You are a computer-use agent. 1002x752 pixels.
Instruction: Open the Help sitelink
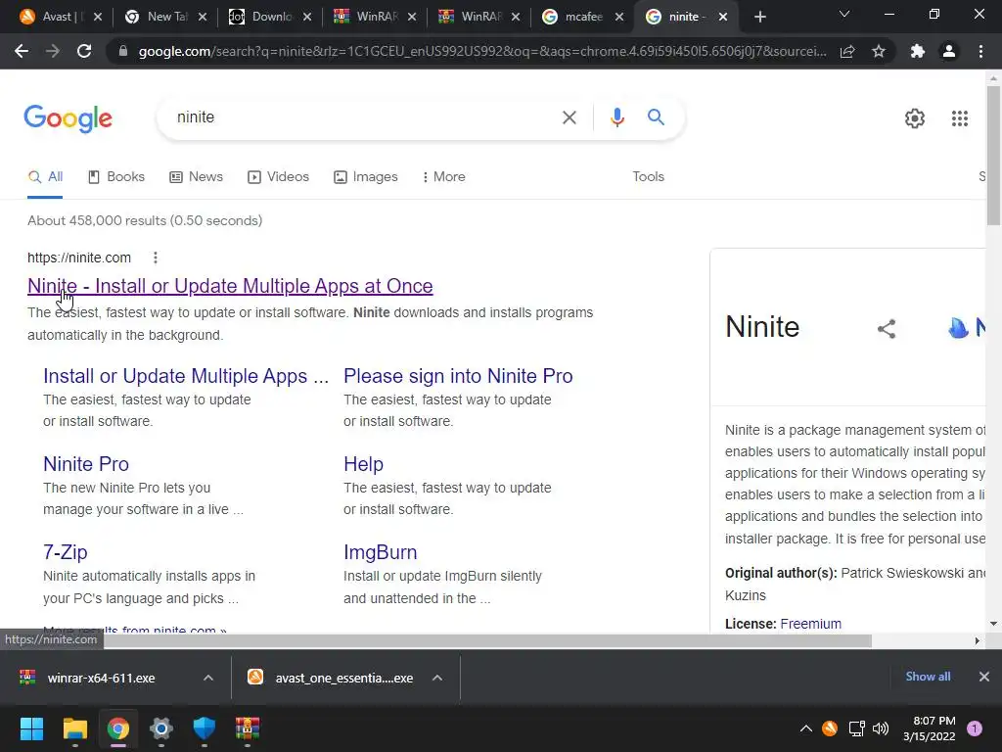(x=363, y=464)
